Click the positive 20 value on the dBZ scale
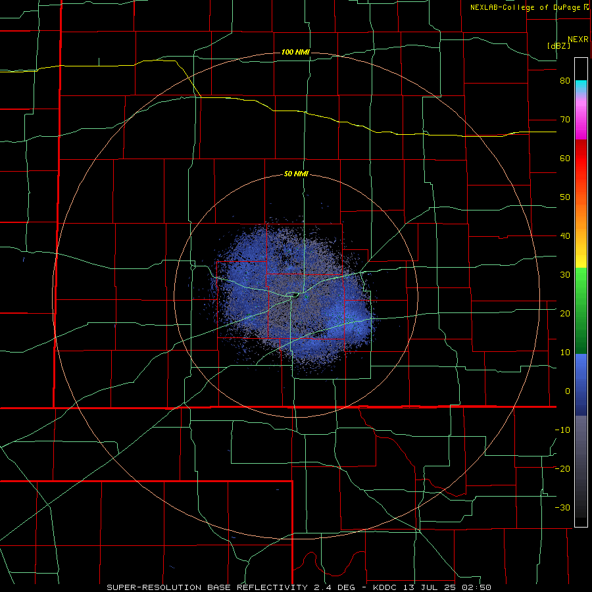This screenshot has width=592, height=592. (565, 313)
